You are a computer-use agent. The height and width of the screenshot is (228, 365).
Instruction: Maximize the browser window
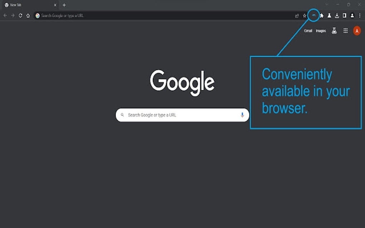click(x=349, y=4)
